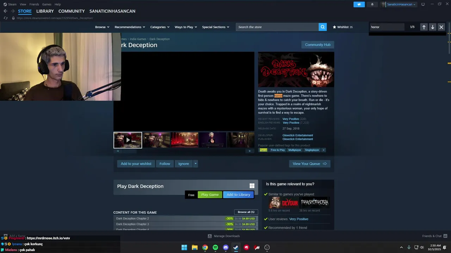The width and height of the screenshot is (451, 253).
Task: Open dropdown arrow next to Ignore
Action: point(195,164)
